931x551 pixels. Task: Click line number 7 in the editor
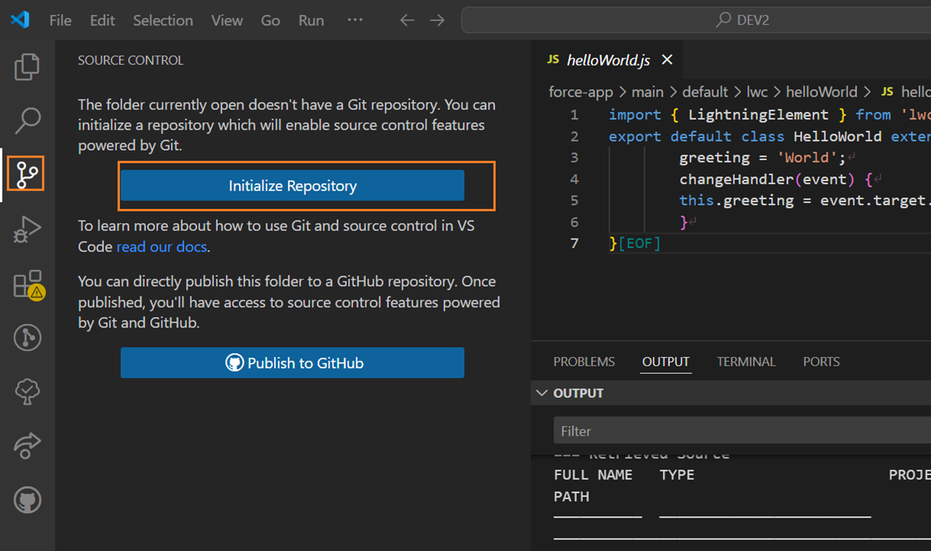574,243
